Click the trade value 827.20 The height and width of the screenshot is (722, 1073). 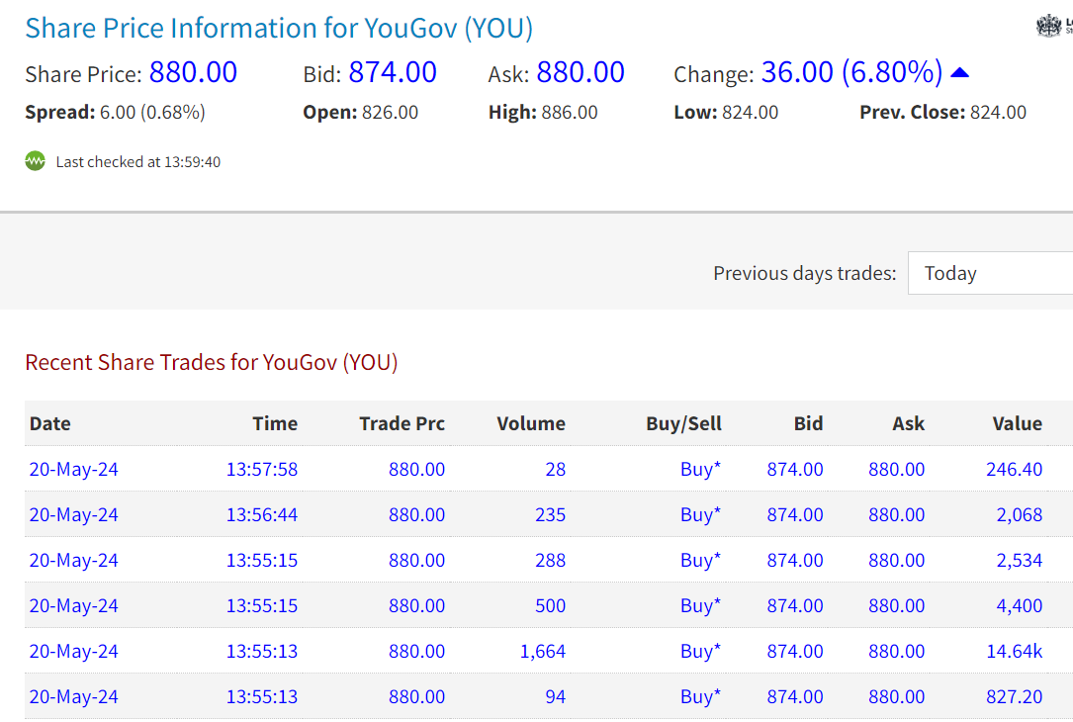click(x=1014, y=696)
